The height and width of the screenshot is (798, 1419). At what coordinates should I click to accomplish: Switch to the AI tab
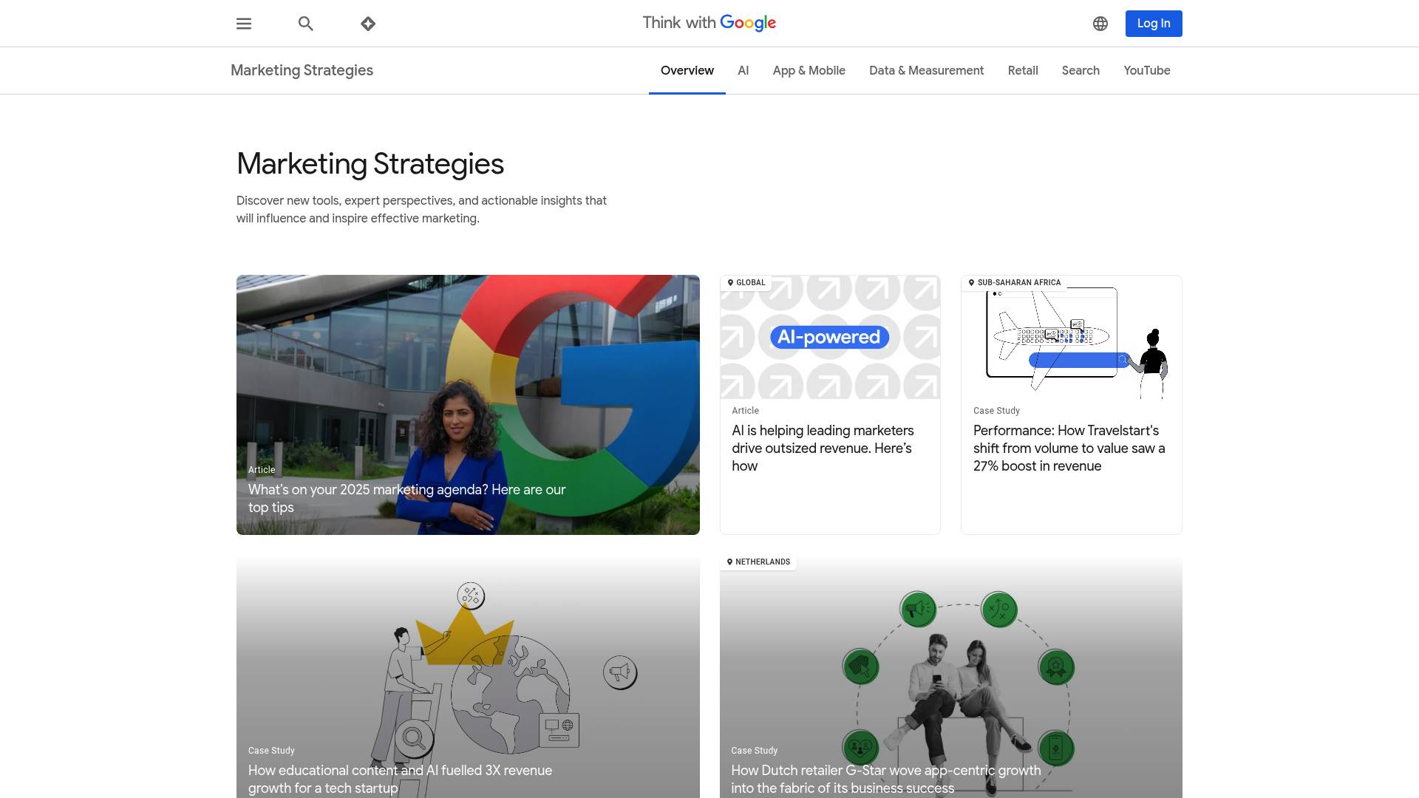coord(743,71)
